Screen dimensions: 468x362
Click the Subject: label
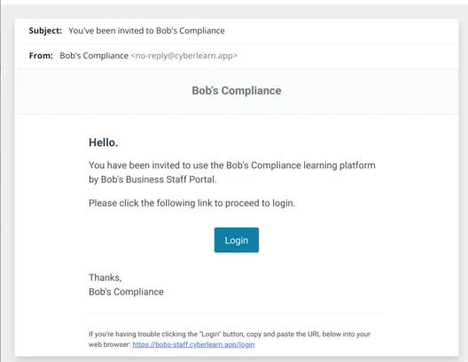click(x=45, y=31)
